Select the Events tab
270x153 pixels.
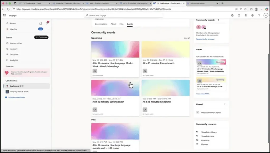130,24
